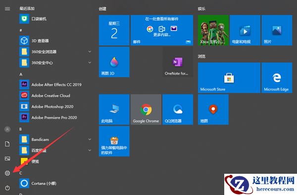The image size is (297, 195).
Task: Open the Bandicam folder entry
Action: [x=55, y=139]
